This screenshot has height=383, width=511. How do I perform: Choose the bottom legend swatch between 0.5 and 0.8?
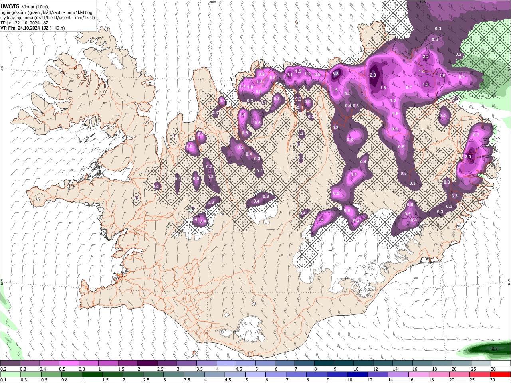coord(51,374)
